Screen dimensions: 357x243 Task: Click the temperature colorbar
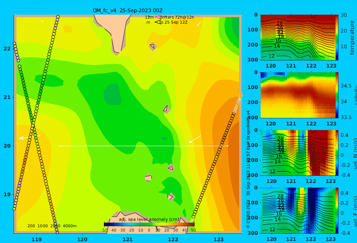pyautogui.click(x=337, y=38)
